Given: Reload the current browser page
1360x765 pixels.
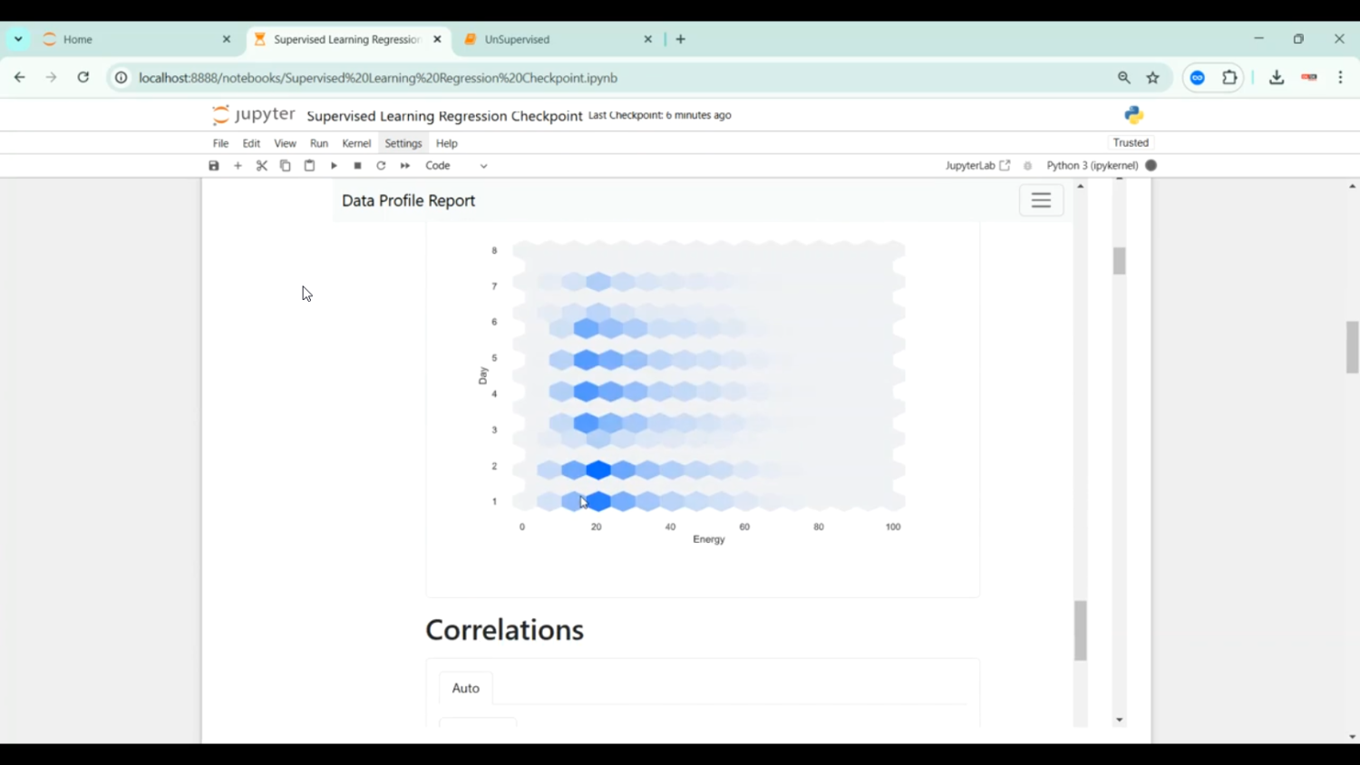Looking at the screenshot, I should 83,78.
